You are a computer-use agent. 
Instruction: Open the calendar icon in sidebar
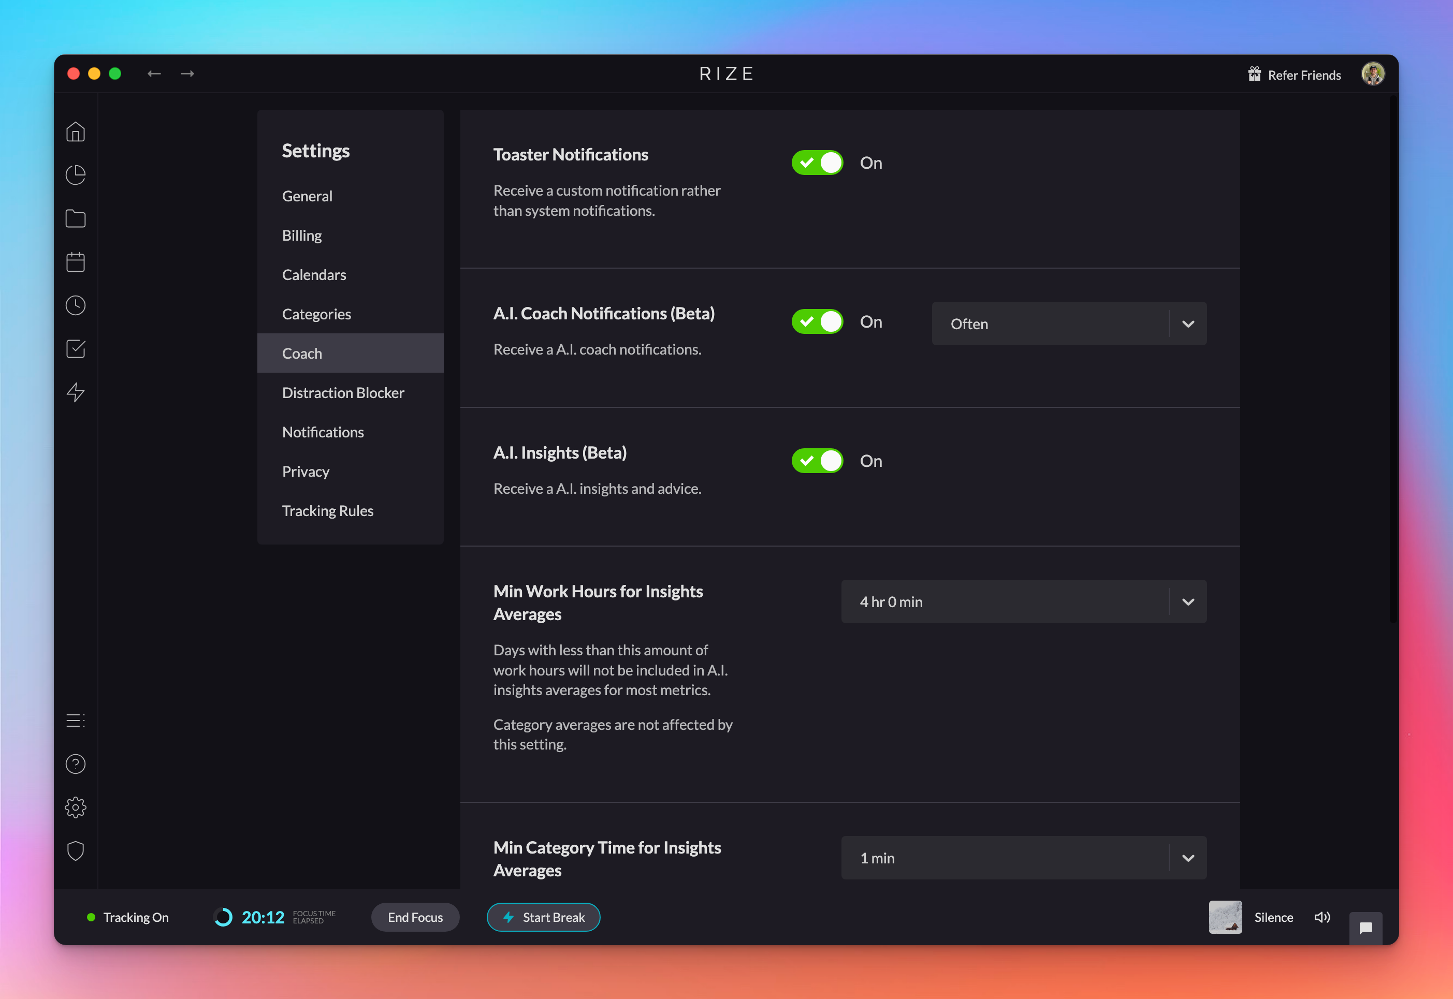pos(76,261)
